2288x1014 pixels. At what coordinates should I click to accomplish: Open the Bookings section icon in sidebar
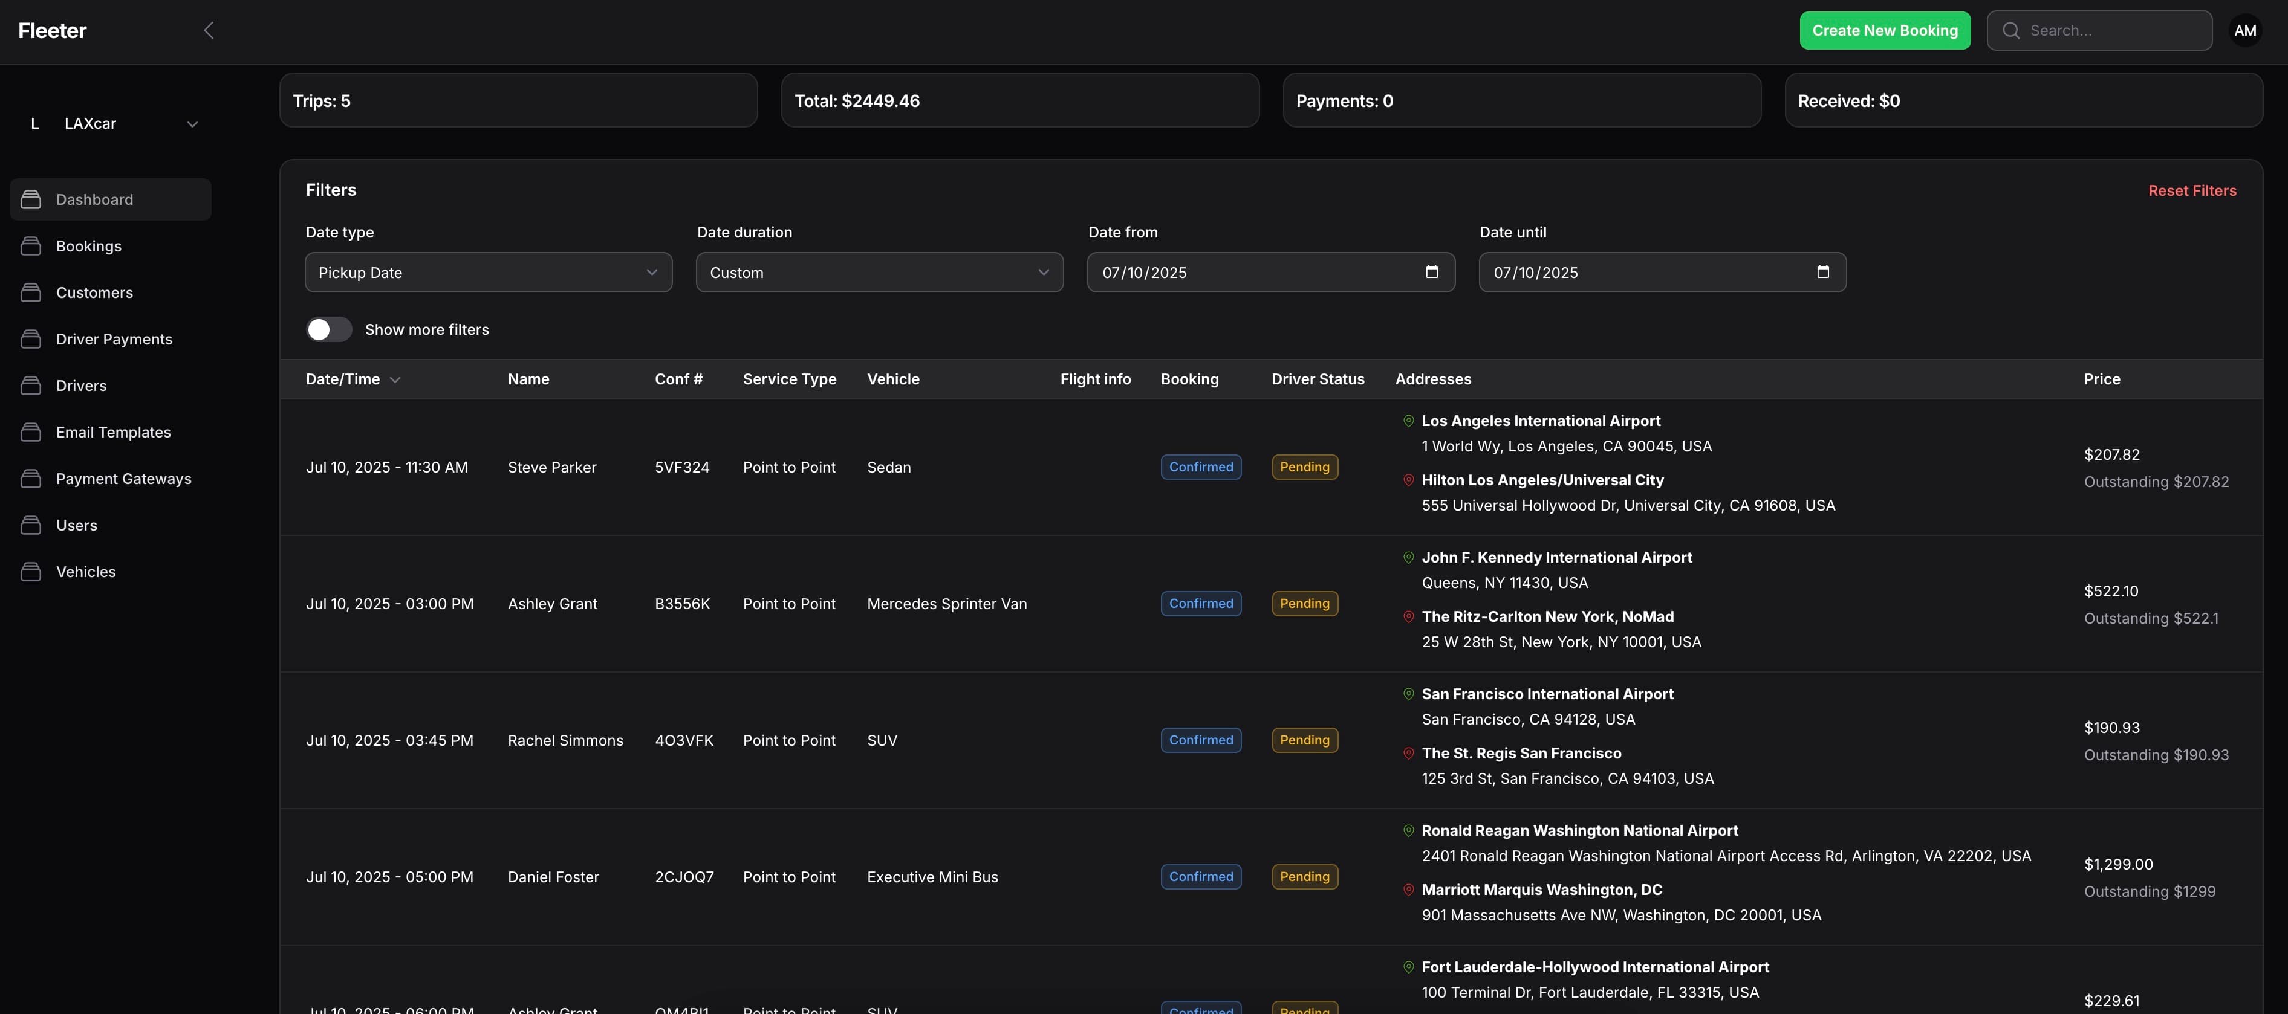32,246
